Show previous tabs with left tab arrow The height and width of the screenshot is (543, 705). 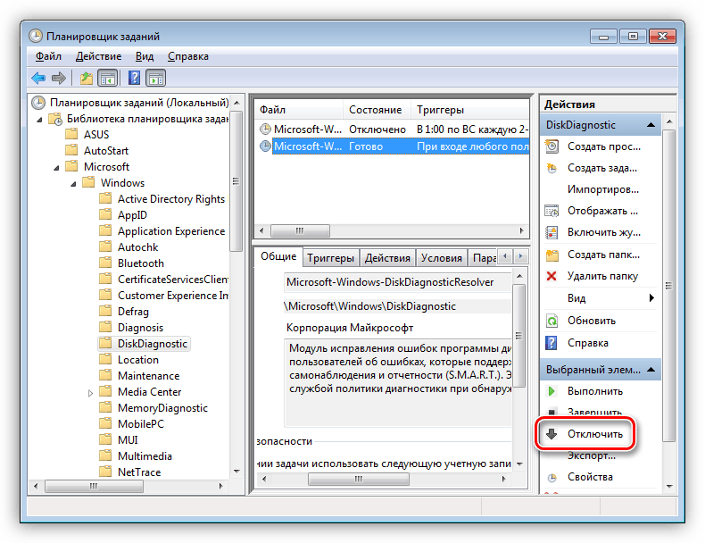tap(505, 256)
